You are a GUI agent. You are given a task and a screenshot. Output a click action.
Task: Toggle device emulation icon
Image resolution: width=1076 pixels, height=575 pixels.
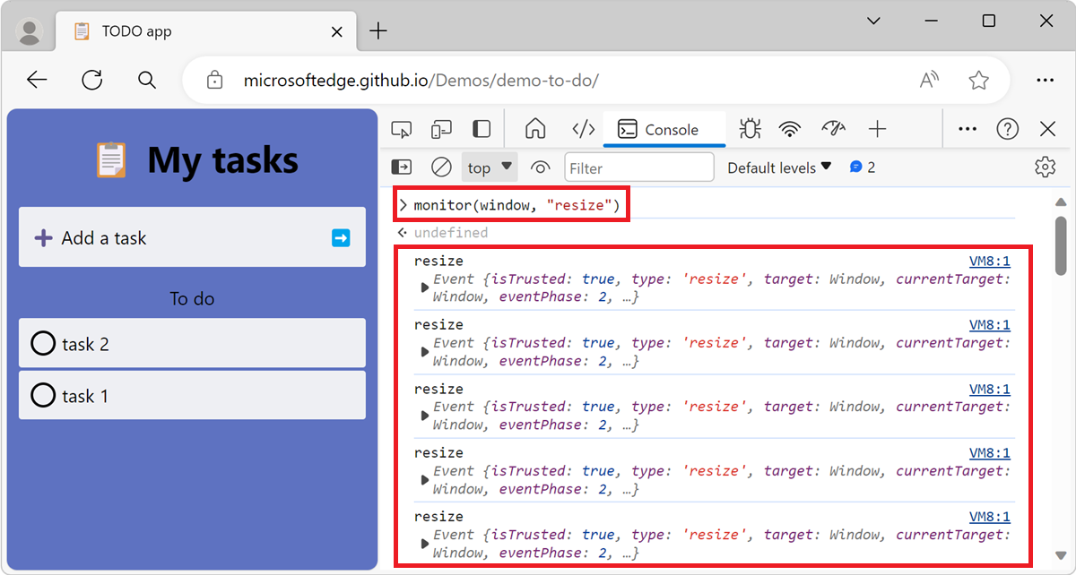[441, 129]
